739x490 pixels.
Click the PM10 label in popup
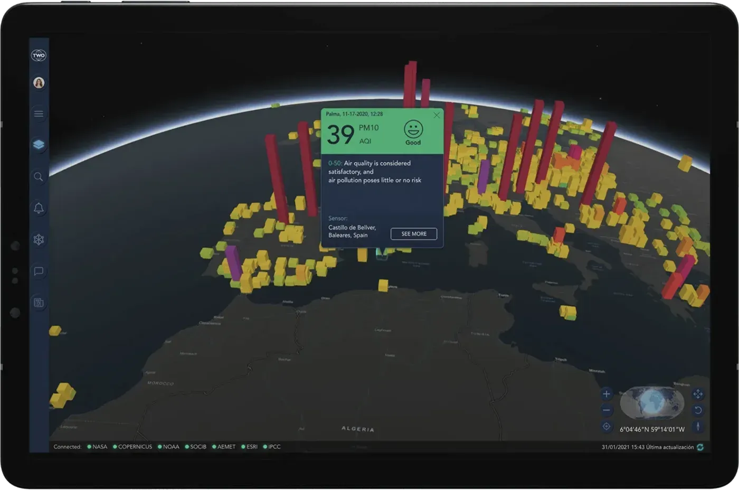(x=368, y=128)
